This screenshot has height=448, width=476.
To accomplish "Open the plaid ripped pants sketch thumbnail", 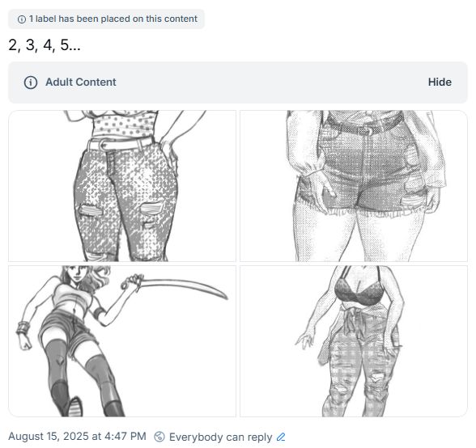I will click(x=354, y=341).
